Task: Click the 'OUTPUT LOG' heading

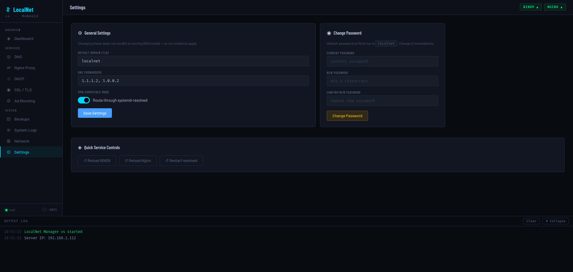Action: 16,221
